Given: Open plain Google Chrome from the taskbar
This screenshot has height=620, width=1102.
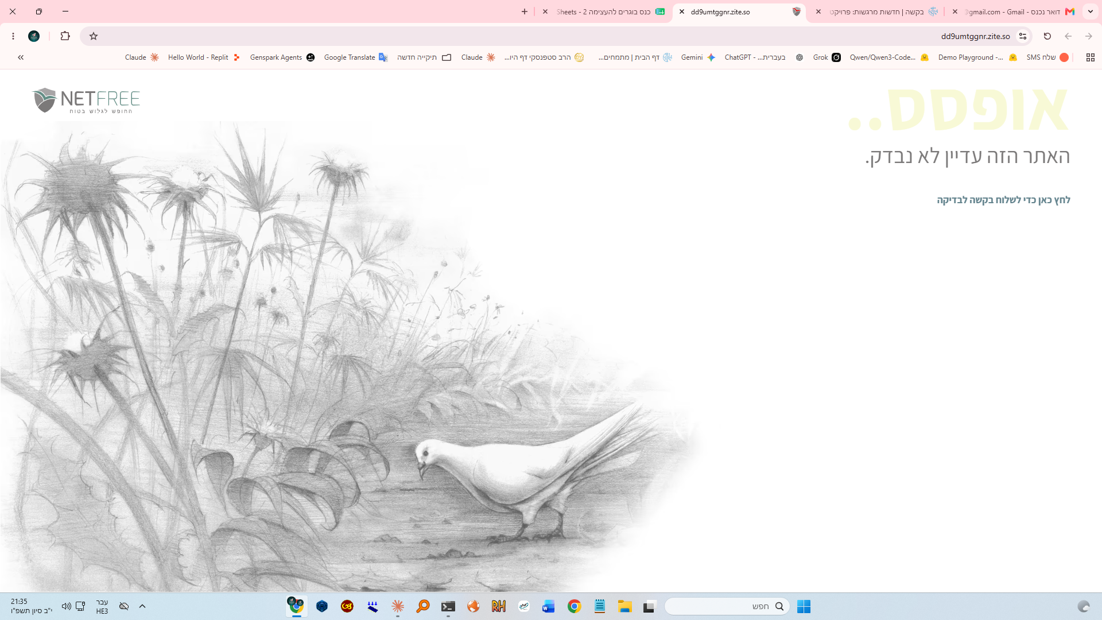Looking at the screenshot, I should point(574,606).
